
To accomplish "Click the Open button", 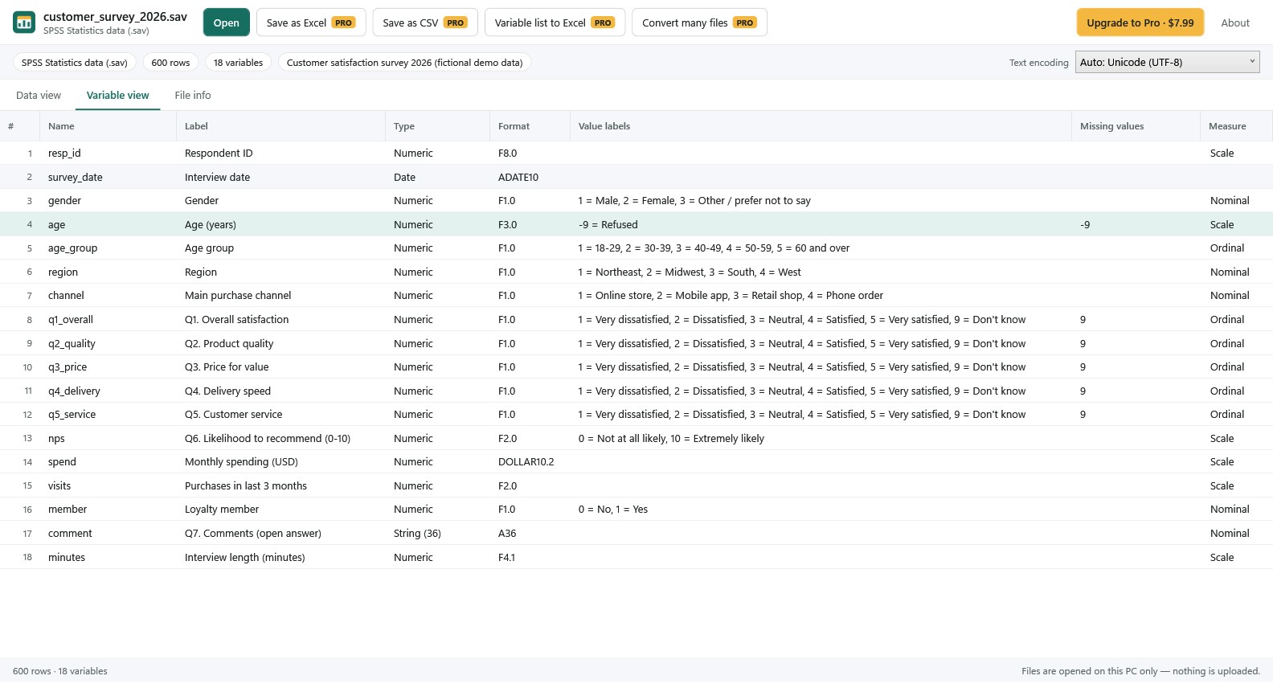I will [x=227, y=23].
